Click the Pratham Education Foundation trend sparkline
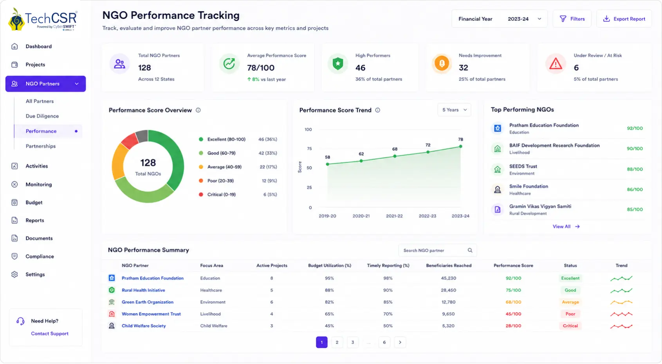The height and width of the screenshot is (364, 662). click(621, 278)
